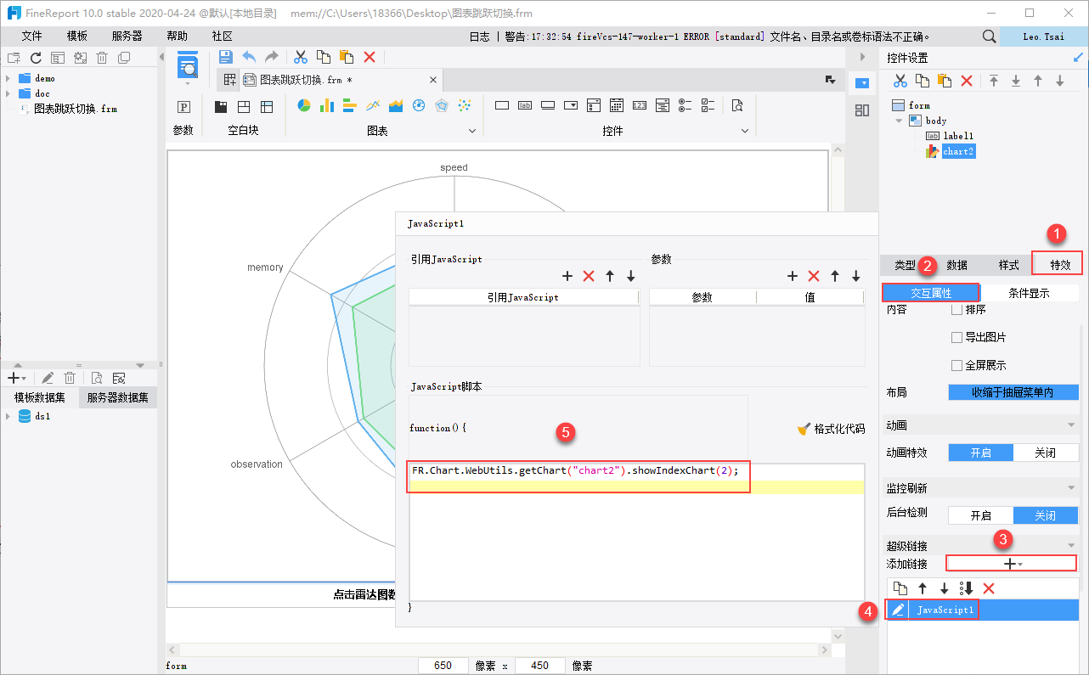The height and width of the screenshot is (675, 1089).
Task: Click the form width field showing 650
Action: tap(443, 666)
